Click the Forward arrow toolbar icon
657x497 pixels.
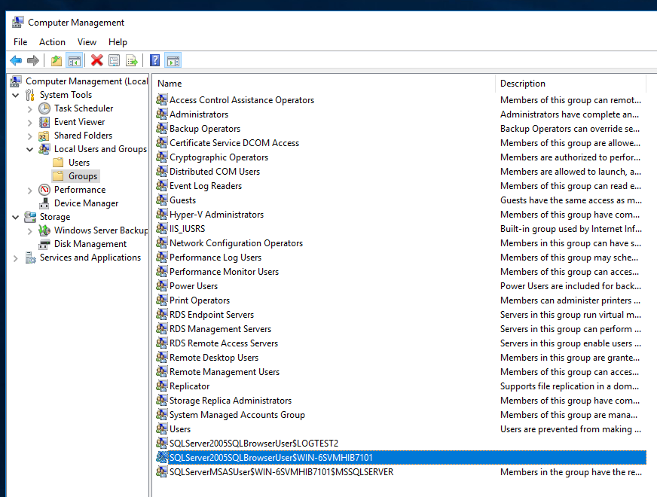pos(32,61)
